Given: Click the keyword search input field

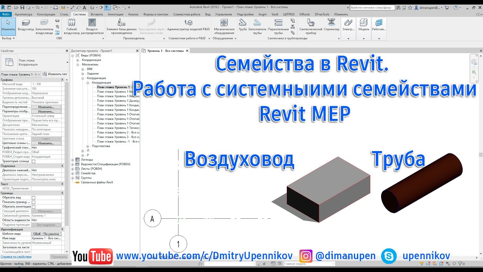Looking at the screenshot, I should 372,8.
